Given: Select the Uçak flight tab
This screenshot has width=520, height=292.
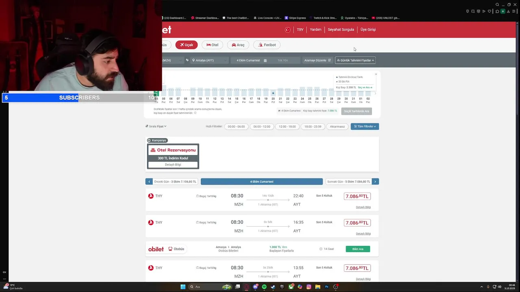Looking at the screenshot, I should [186, 45].
